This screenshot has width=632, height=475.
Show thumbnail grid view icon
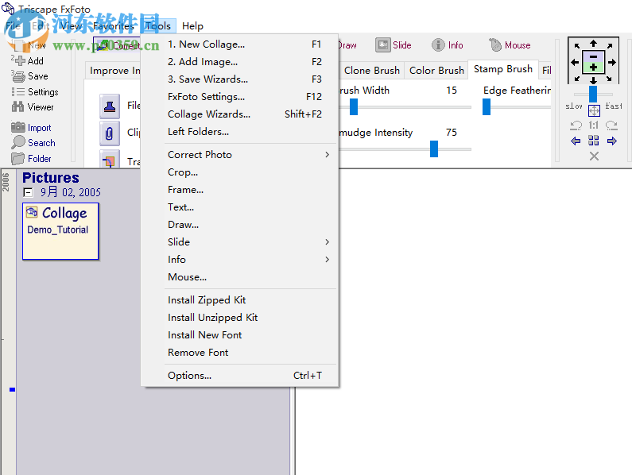pos(593,141)
